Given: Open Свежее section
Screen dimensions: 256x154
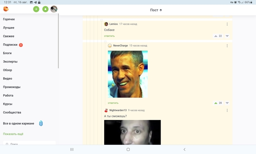Looking at the screenshot, I should [x=9, y=36].
